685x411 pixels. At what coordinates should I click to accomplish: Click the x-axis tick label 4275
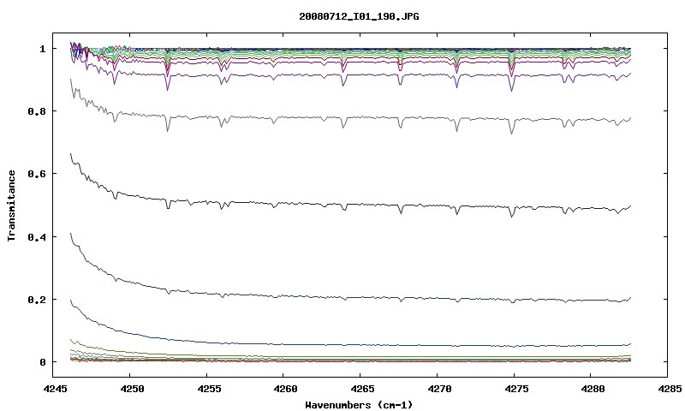[x=515, y=389]
